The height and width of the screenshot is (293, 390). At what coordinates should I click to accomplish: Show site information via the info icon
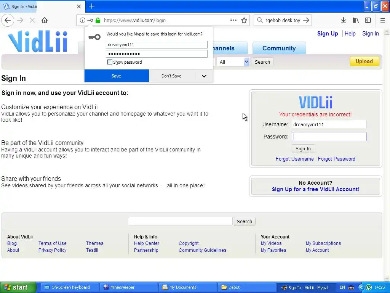[83, 21]
